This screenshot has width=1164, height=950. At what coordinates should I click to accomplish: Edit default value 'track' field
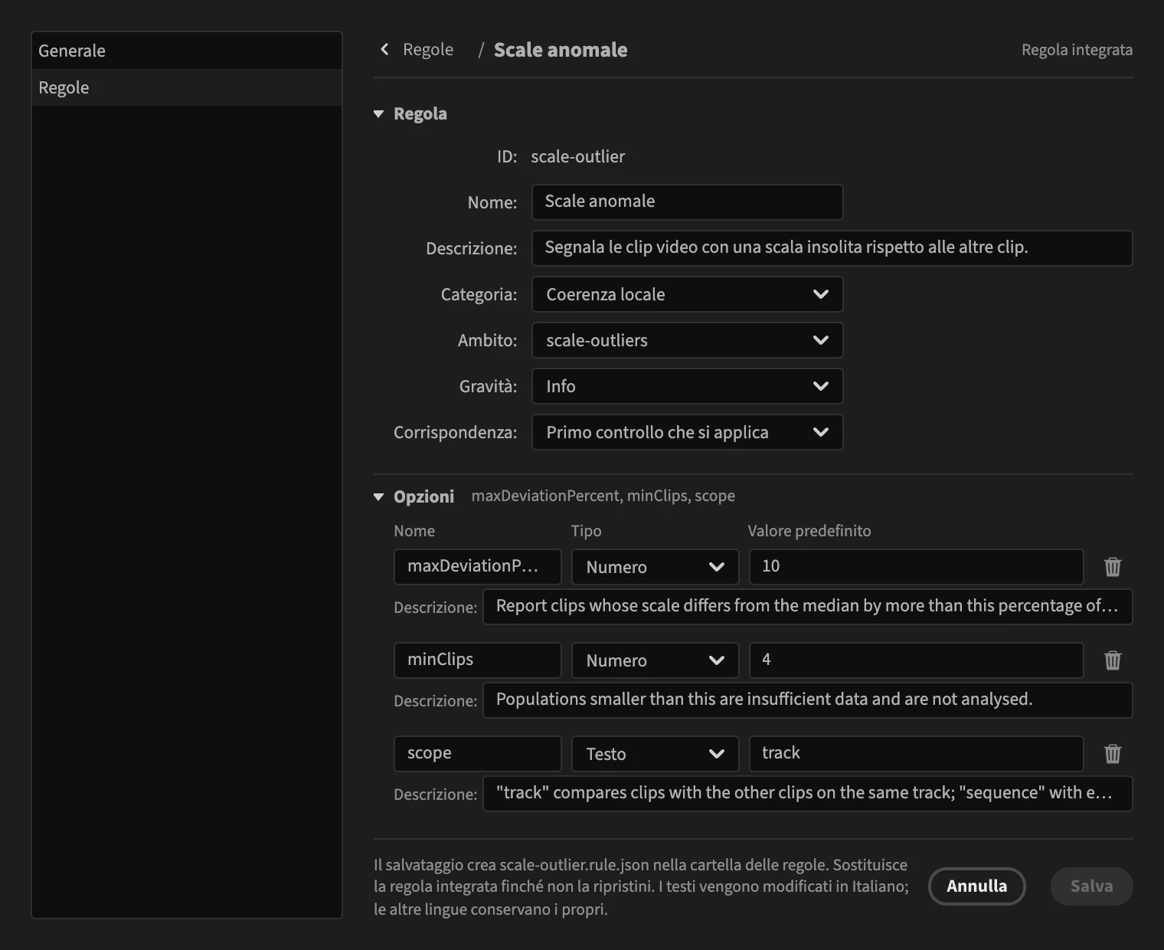(x=917, y=754)
